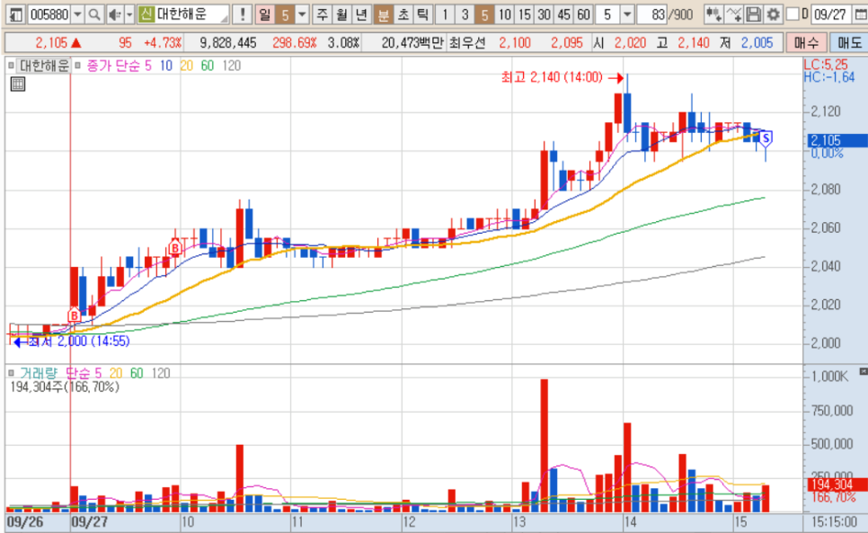This screenshot has height=533, width=868.
Task: Switch to 주 (weekly) chart
Action: point(323,14)
